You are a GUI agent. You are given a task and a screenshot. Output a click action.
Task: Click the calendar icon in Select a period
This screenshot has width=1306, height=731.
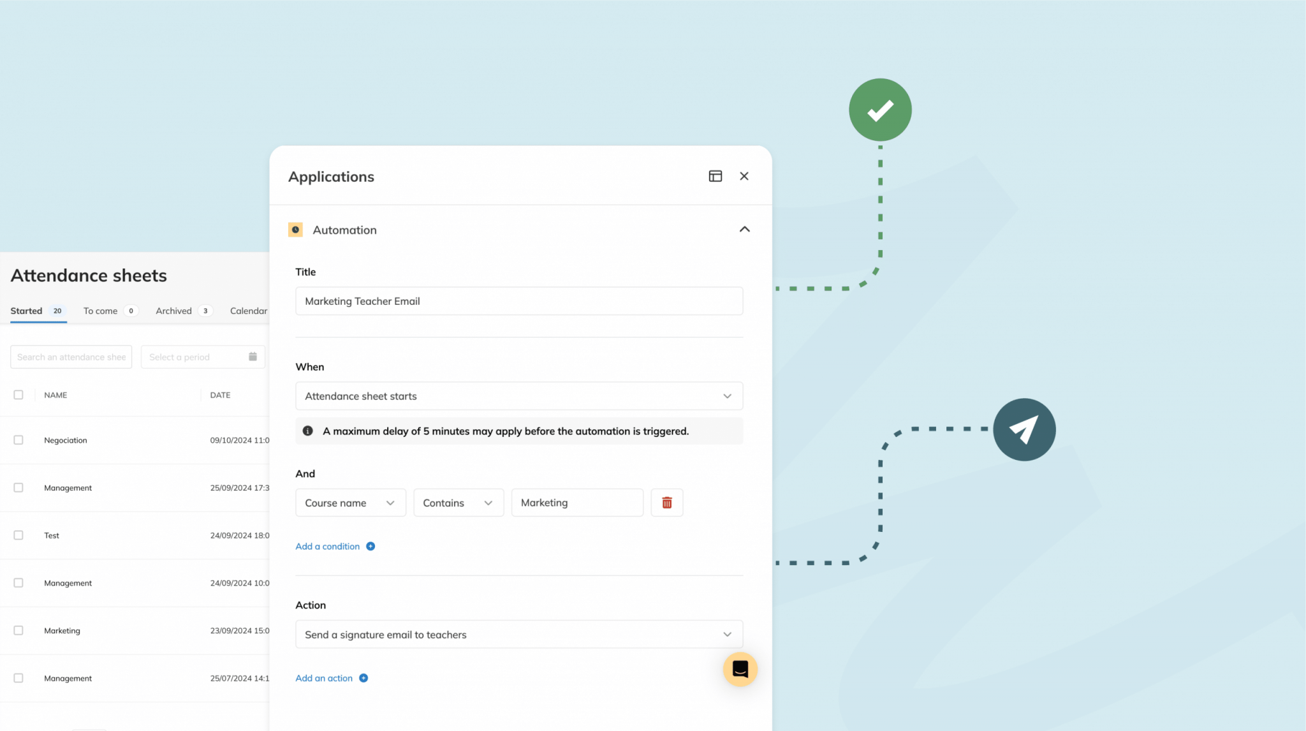coord(253,357)
